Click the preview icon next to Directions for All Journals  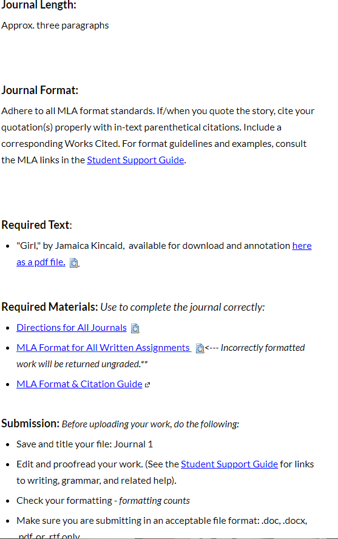(135, 328)
